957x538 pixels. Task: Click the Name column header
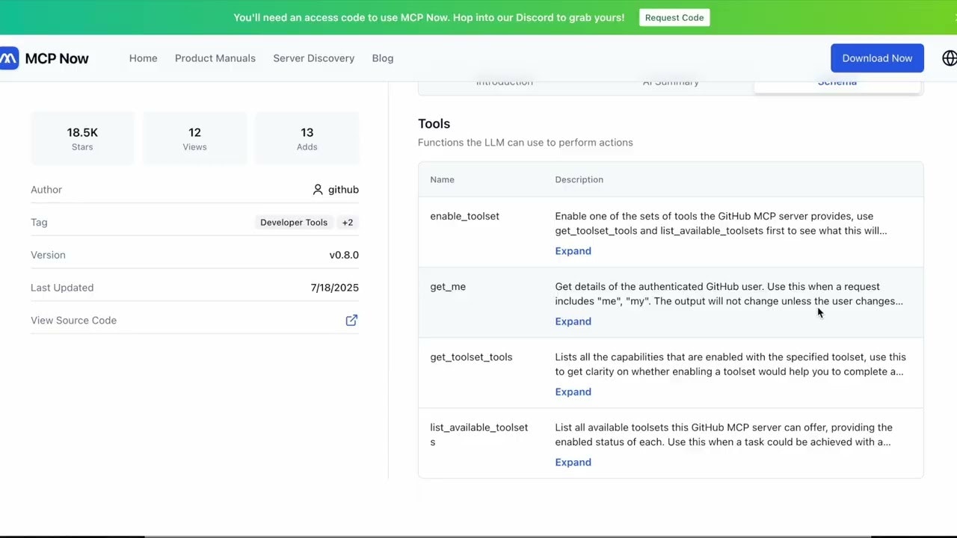[x=442, y=179]
